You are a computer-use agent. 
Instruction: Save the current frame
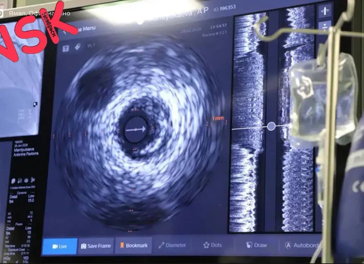coord(96,246)
